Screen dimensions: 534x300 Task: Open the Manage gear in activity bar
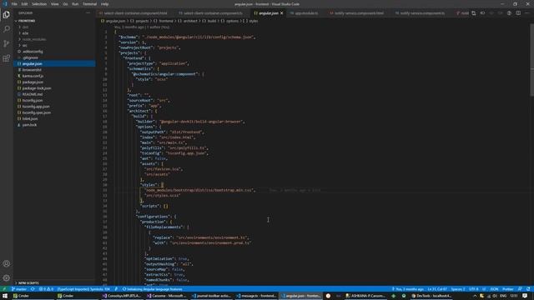click(x=6, y=277)
